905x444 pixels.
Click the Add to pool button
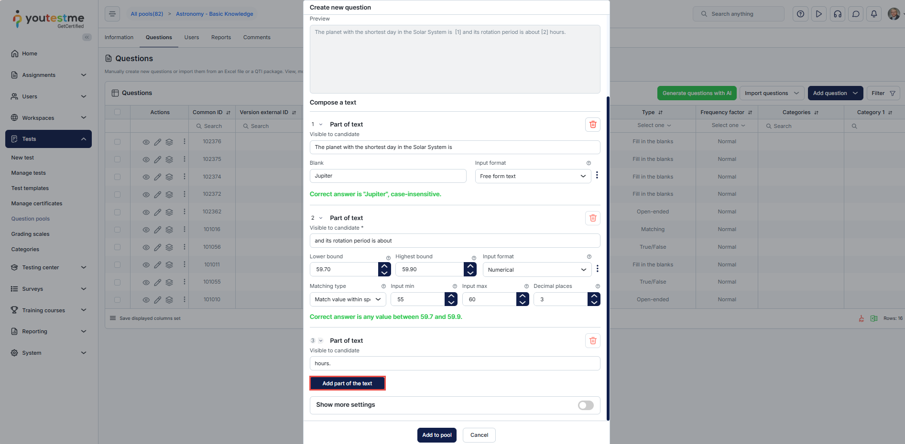[x=437, y=435]
